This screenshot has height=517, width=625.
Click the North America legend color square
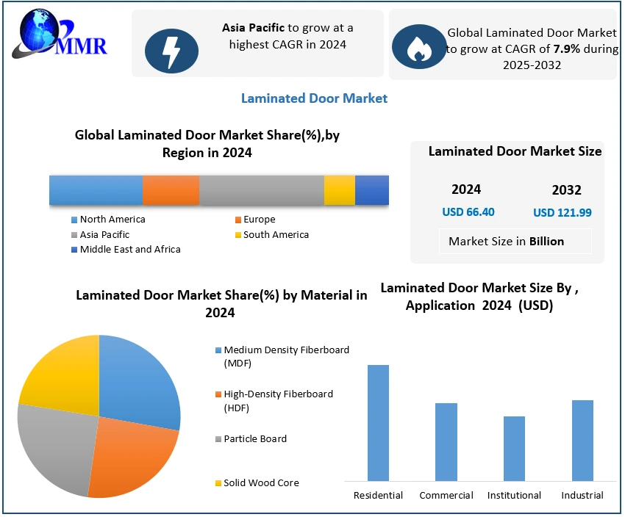click(x=74, y=220)
